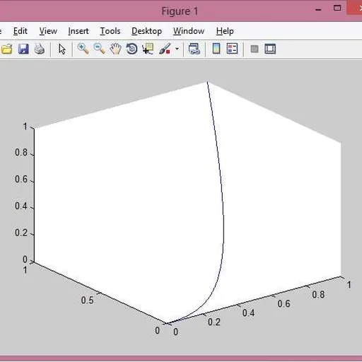Click the Link Plot icon
Screen dimensions: 362x362
194,49
